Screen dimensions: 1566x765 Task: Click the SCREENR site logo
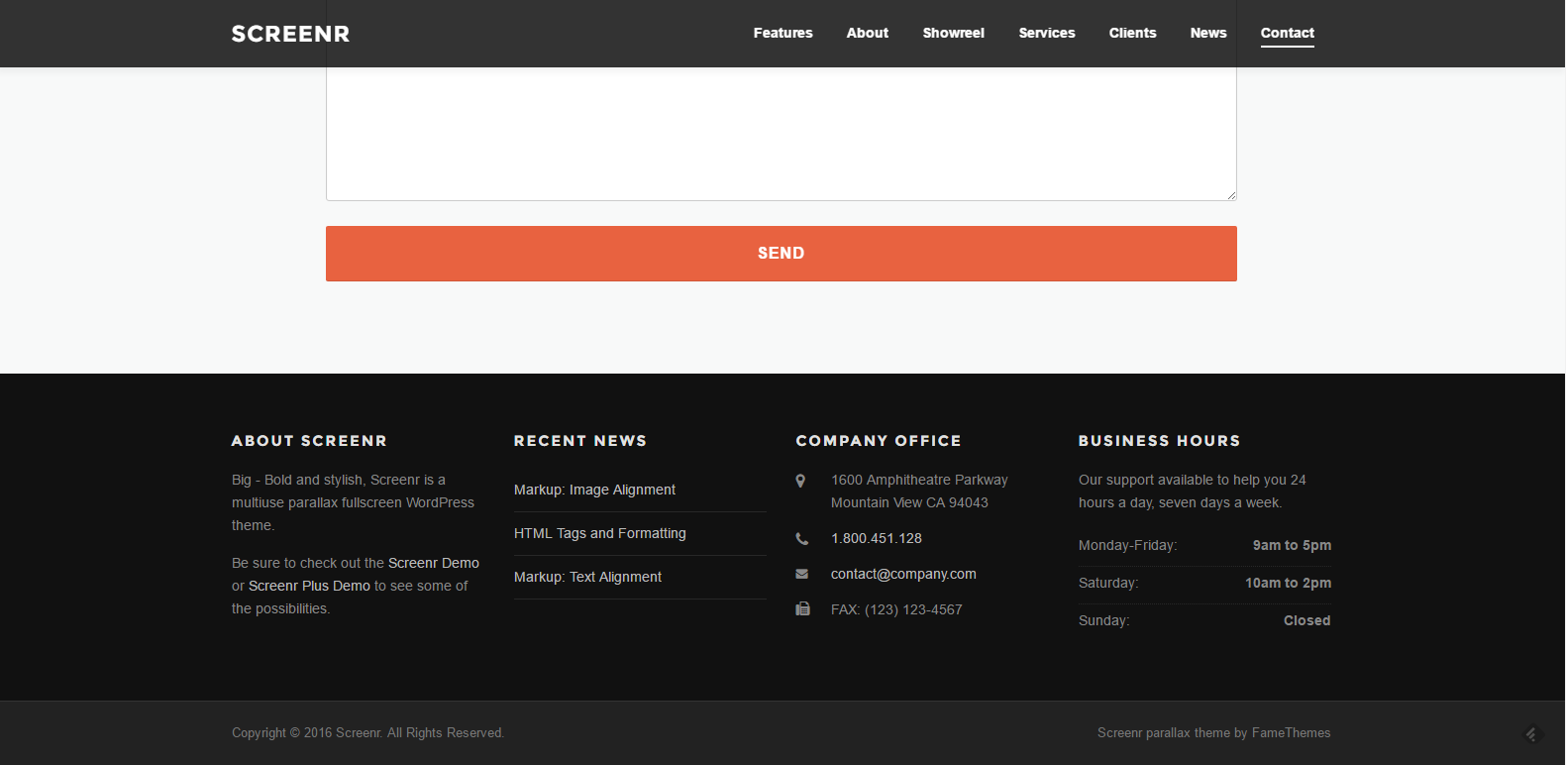pyautogui.click(x=290, y=34)
